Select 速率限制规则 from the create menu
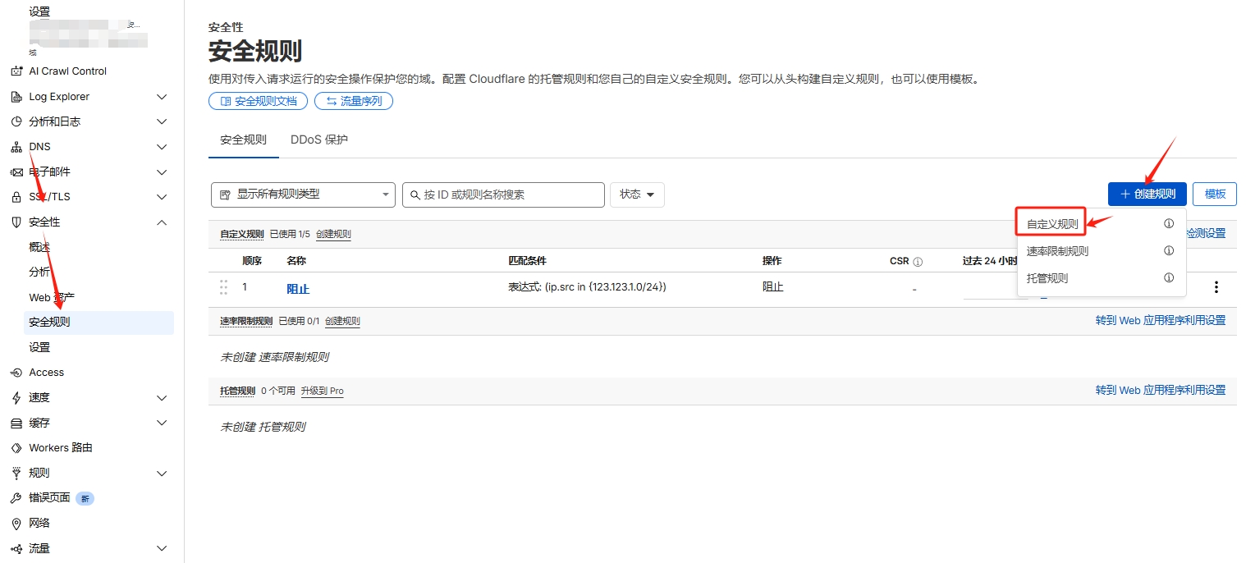 click(x=1057, y=251)
